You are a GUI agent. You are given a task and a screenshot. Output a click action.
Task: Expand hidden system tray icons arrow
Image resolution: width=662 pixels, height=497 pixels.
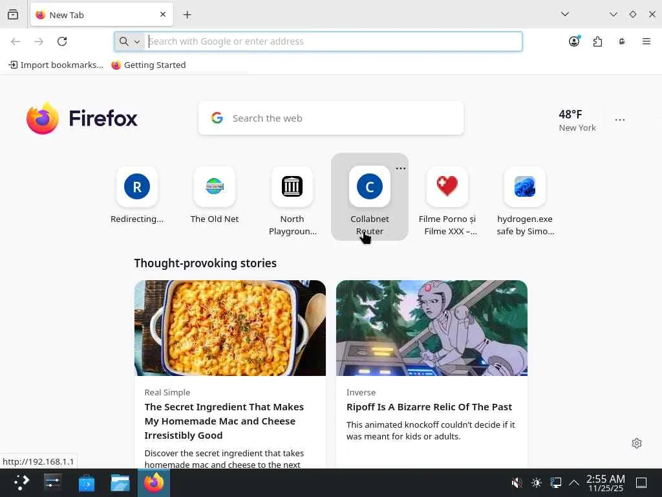[574, 483]
